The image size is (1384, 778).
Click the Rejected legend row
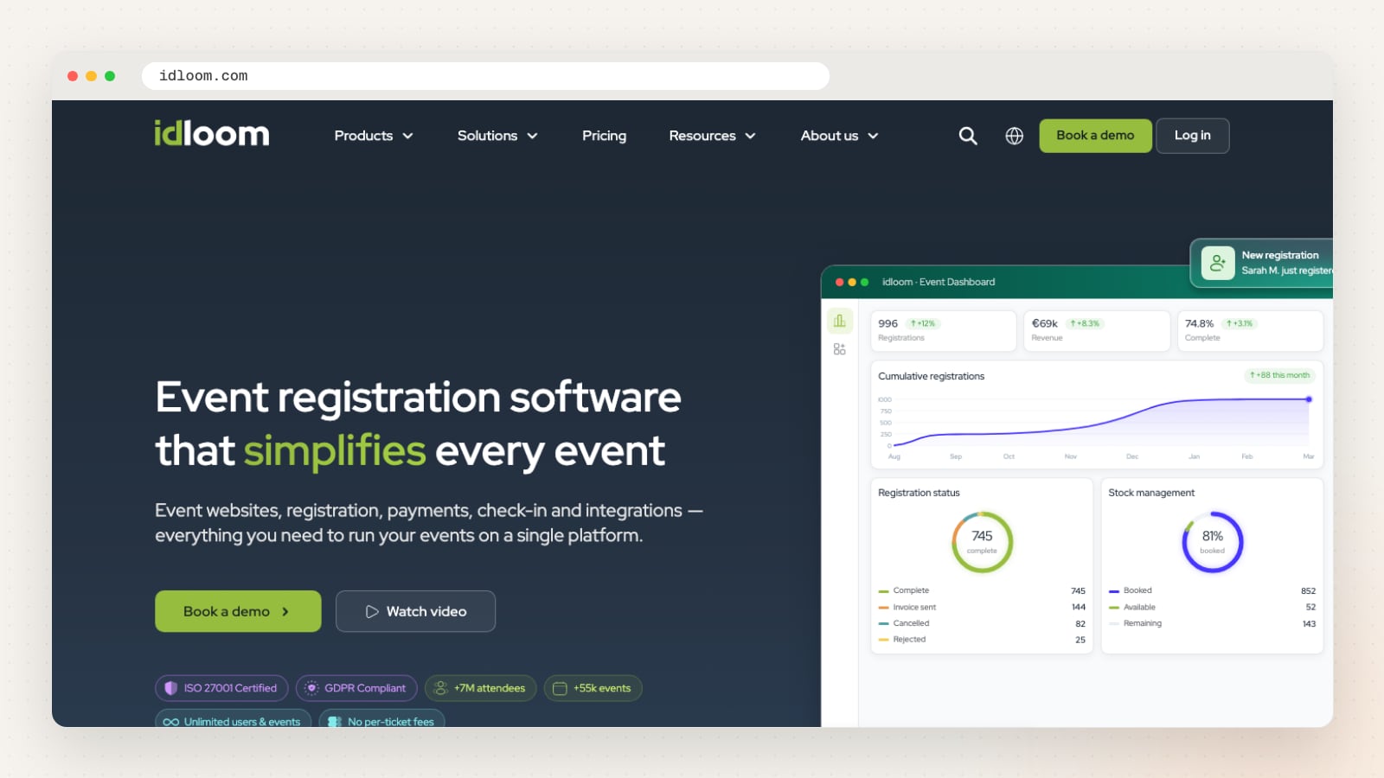coord(982,640)
